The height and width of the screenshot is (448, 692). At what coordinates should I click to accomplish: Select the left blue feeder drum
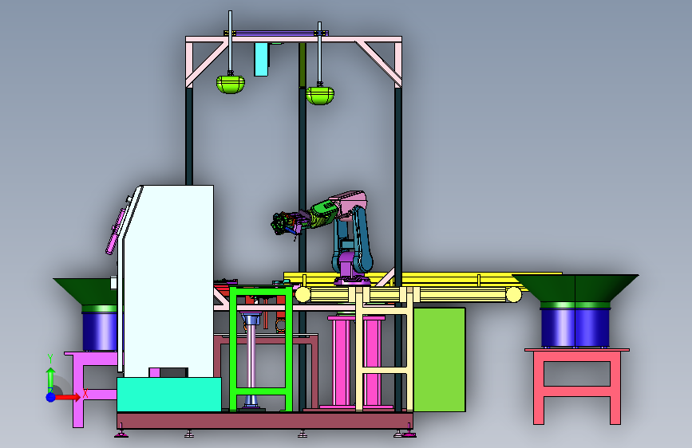100,331
